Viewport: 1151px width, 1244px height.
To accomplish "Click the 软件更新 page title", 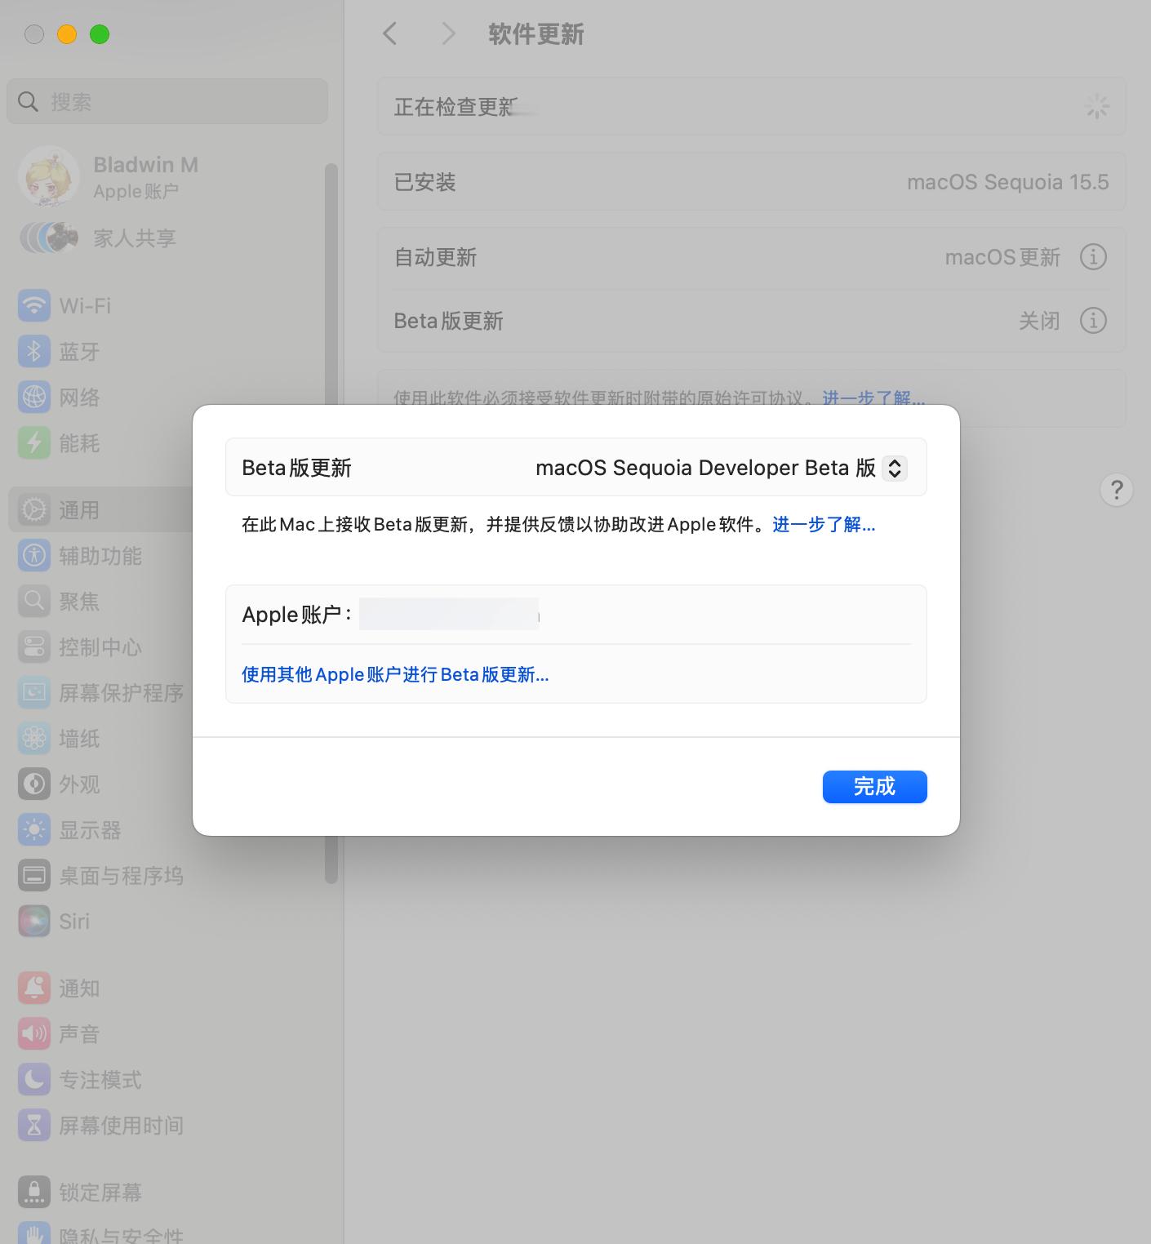I will pos(536,34).
